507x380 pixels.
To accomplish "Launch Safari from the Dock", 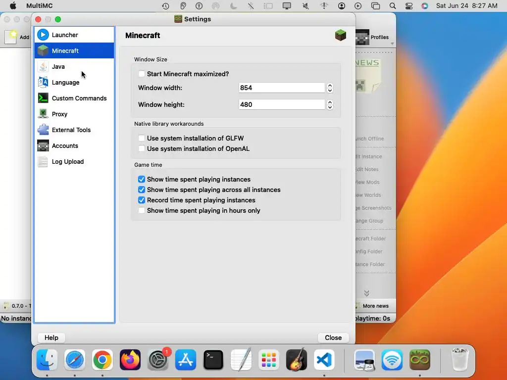I will [x=75, y=360].
